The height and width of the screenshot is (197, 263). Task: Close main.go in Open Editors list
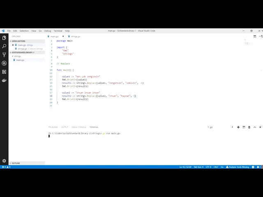tap(13, 45)
